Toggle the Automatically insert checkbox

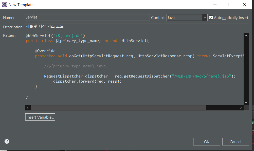click(x=211, y=17)
